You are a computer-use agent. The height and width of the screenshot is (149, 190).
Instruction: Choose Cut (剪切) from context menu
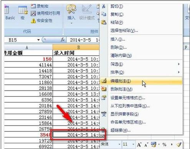tap(141, 6)
